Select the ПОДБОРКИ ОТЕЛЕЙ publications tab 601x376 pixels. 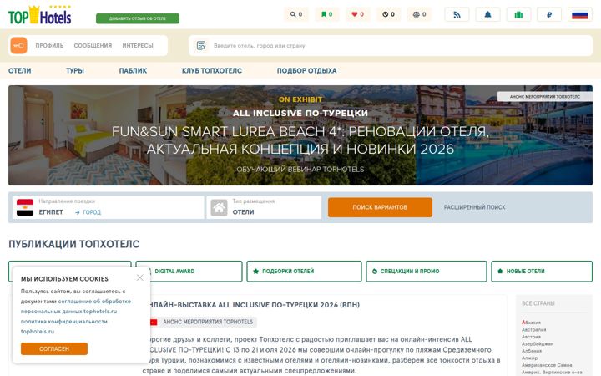point(304,272)
